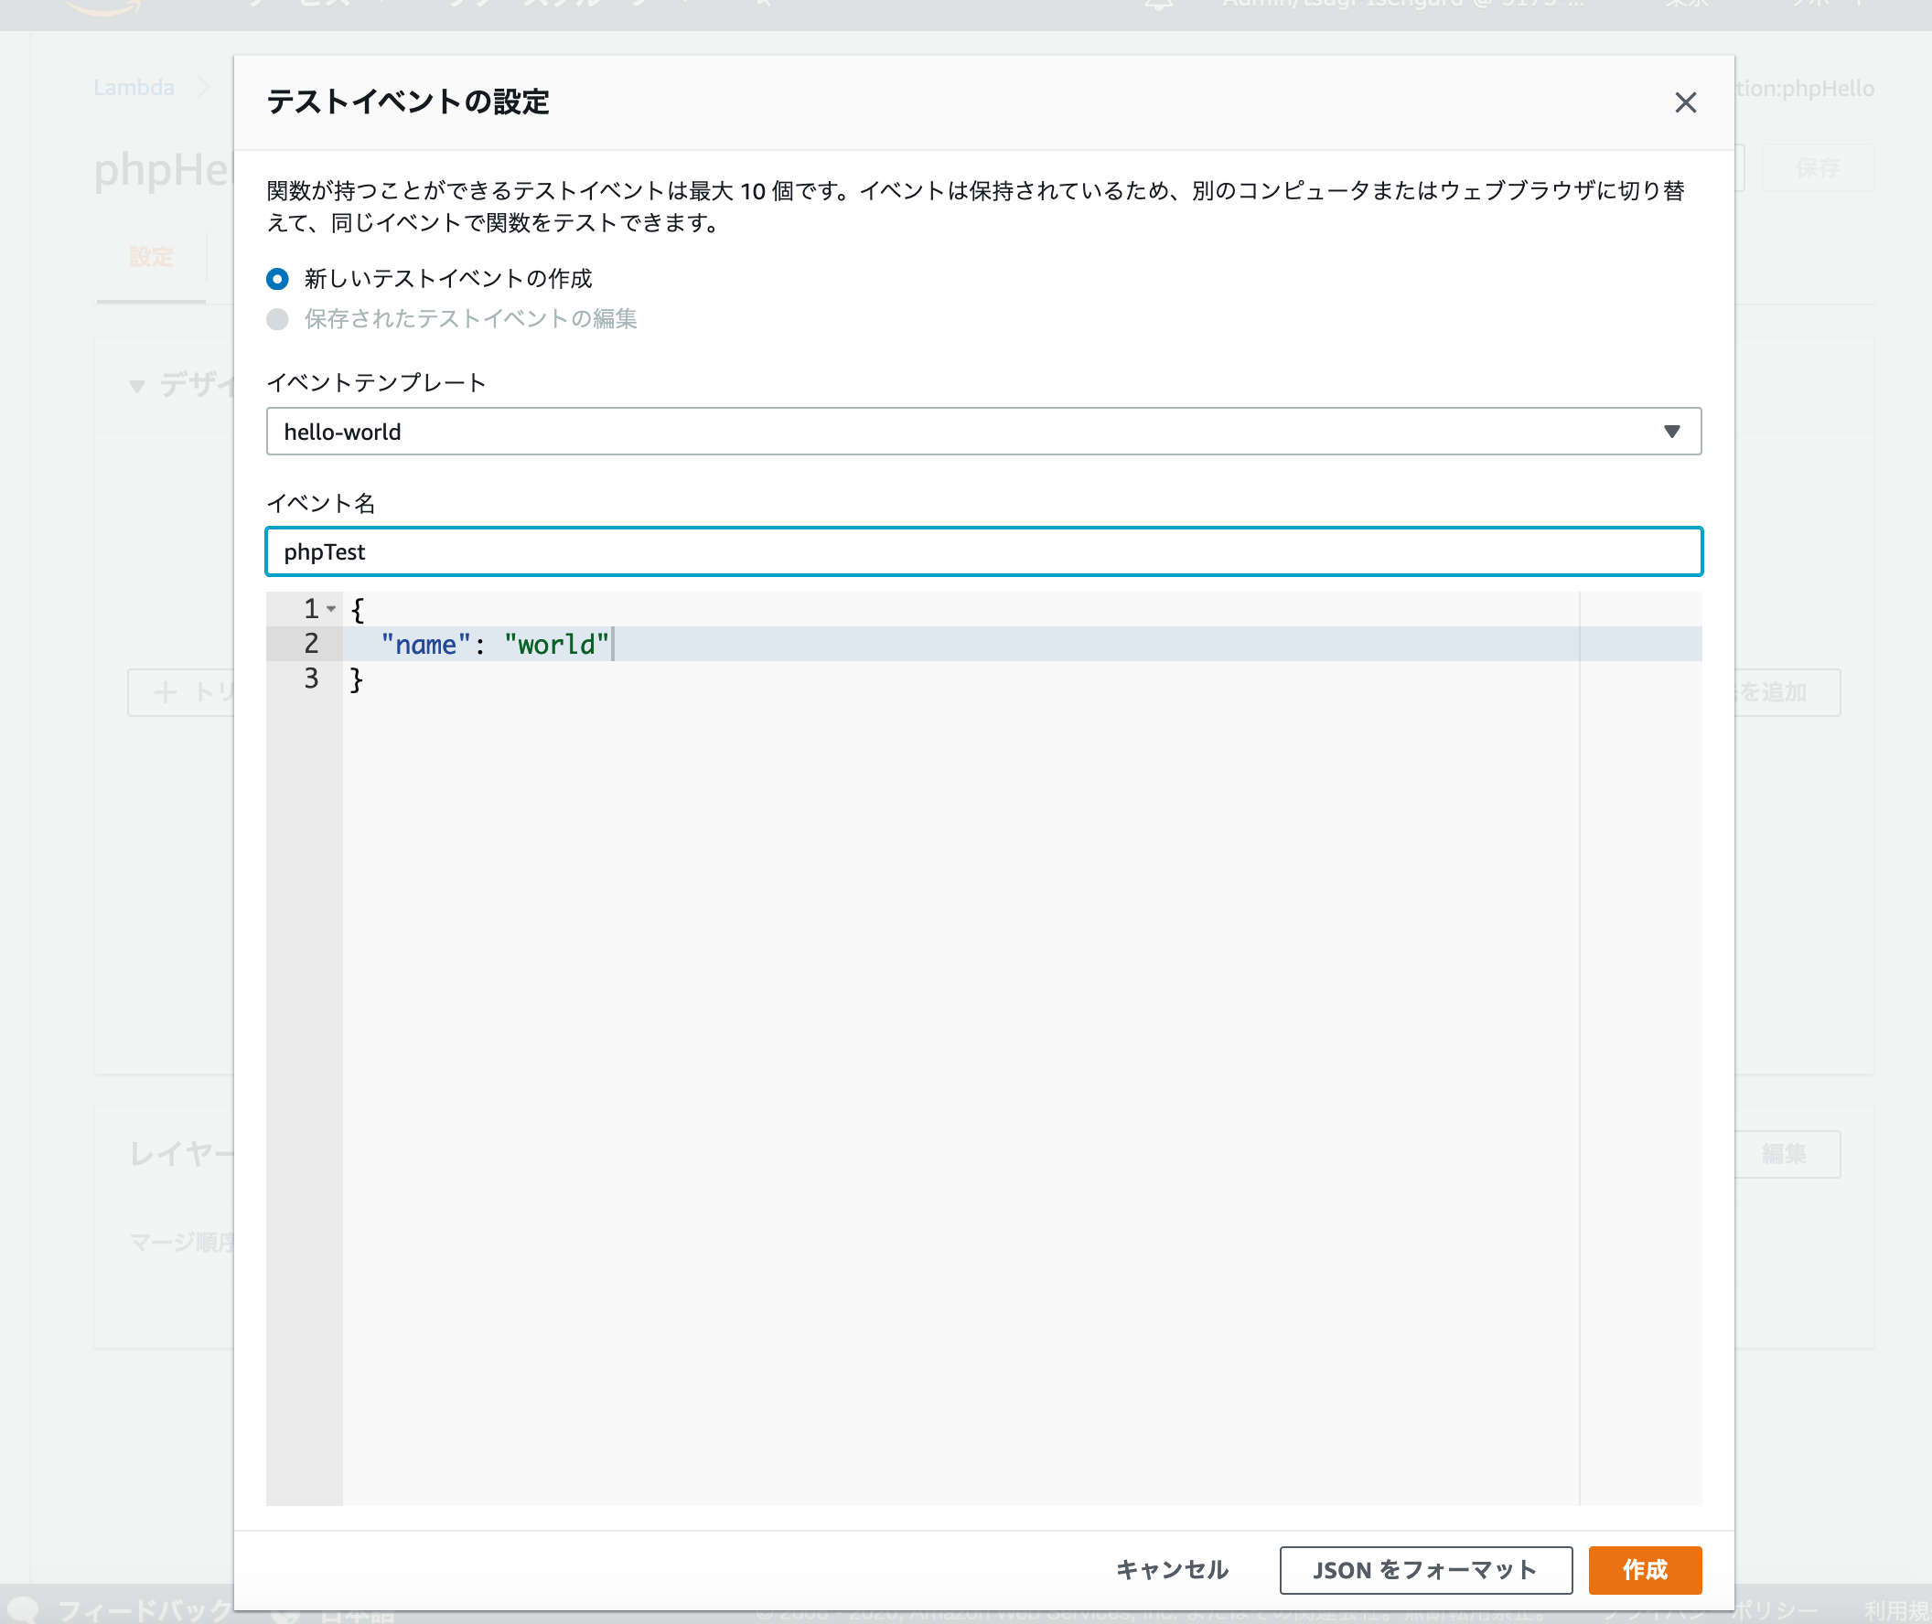
Task: Place cursor on "world" value in editor
Action: pos(556,645)
